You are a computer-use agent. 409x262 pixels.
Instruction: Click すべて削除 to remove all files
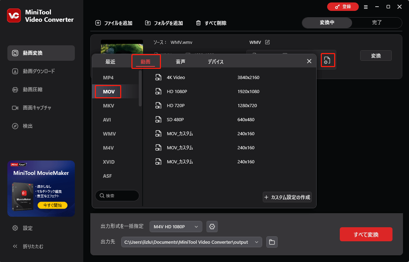point(211,23)
